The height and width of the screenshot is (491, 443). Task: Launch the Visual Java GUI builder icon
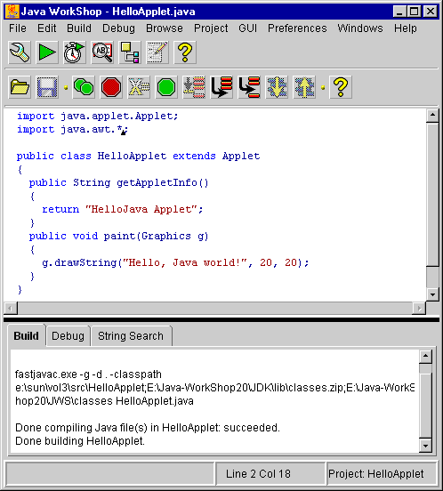tap(157, 52)
